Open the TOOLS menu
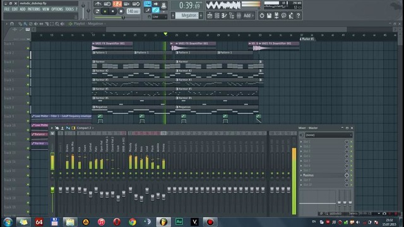This screenshot has width=404, height=227. pyautogui.click(x=69, y=9)
